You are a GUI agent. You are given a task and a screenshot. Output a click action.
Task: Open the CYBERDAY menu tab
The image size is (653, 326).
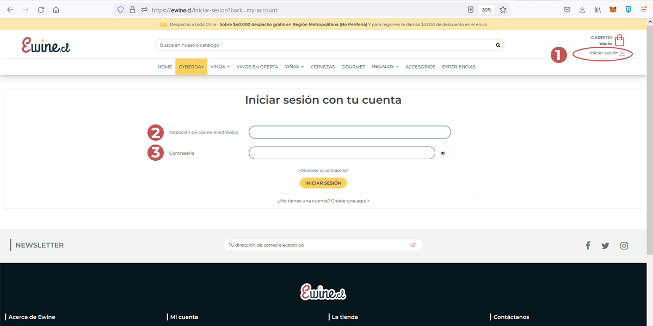[191, 67]
